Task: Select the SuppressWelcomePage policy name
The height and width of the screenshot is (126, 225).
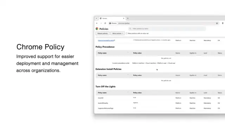Action: (105, 108)
